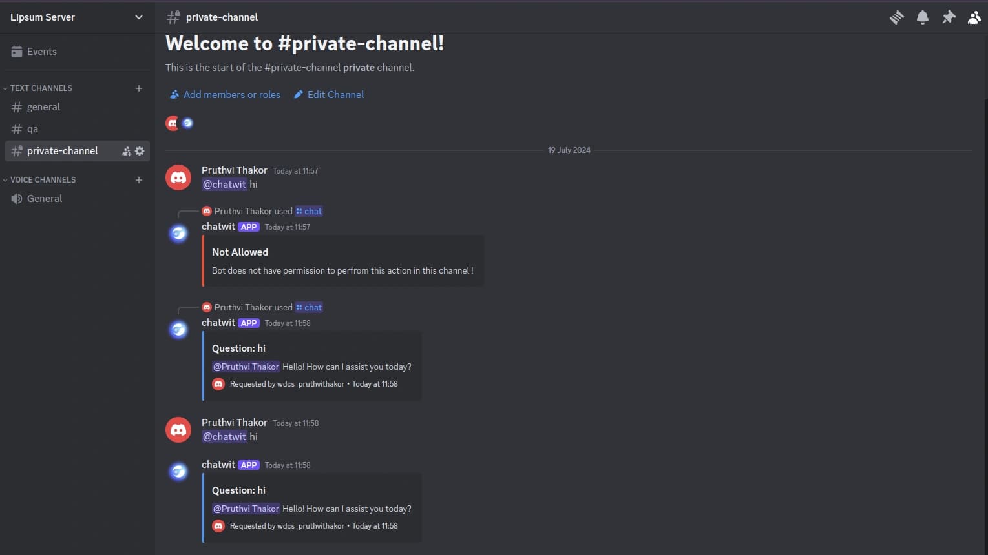Create a new voice channel with plus icon
This screenshot has width=988, height=555.
point(138,180)
